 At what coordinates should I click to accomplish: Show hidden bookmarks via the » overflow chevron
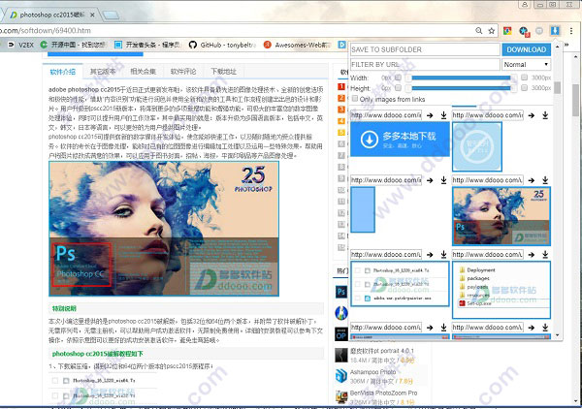(566, 45)
